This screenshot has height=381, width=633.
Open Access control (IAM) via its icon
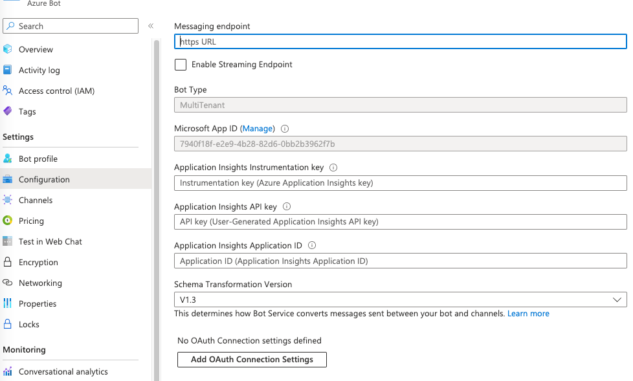click(8, 91)
